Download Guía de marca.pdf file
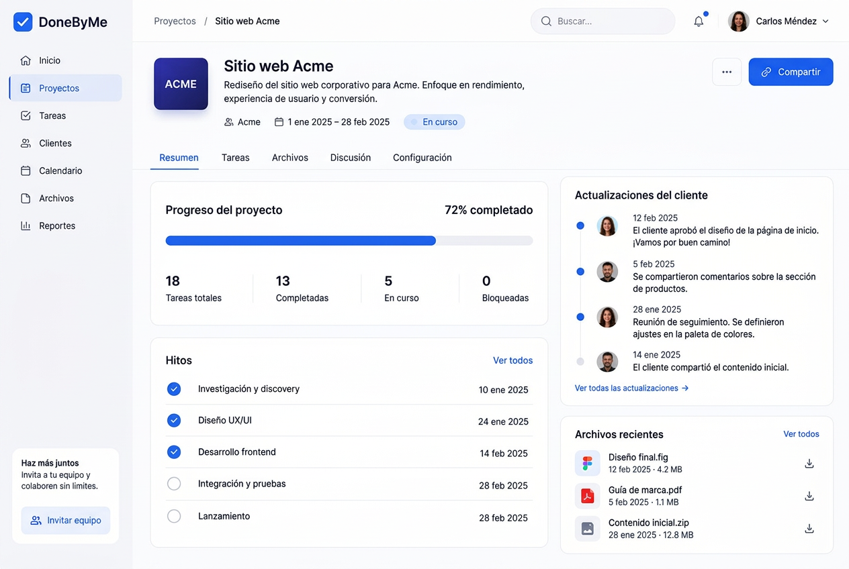The image size is (849, 569). [809, 496]
